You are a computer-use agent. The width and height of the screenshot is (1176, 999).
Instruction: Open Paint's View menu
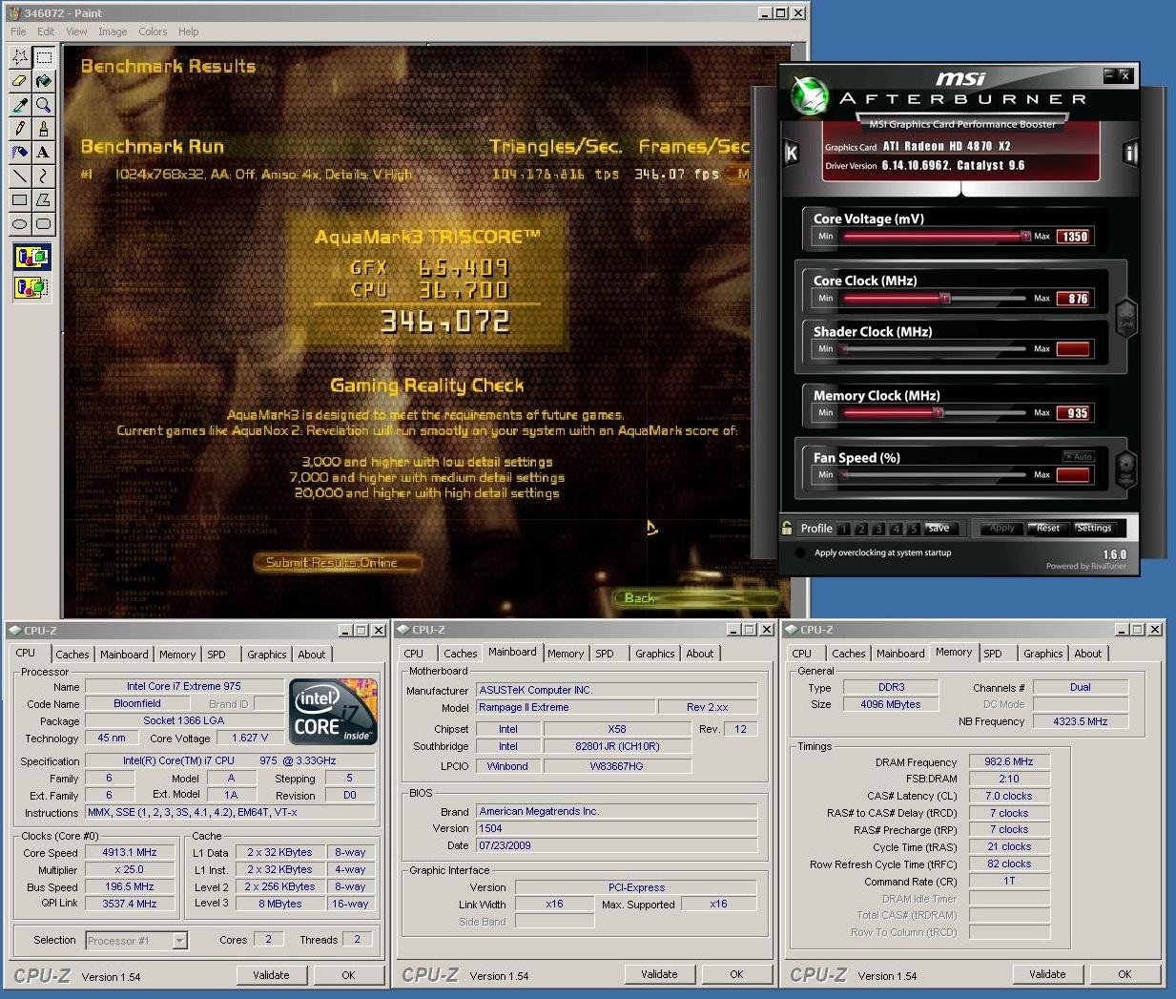click(76, 31)
